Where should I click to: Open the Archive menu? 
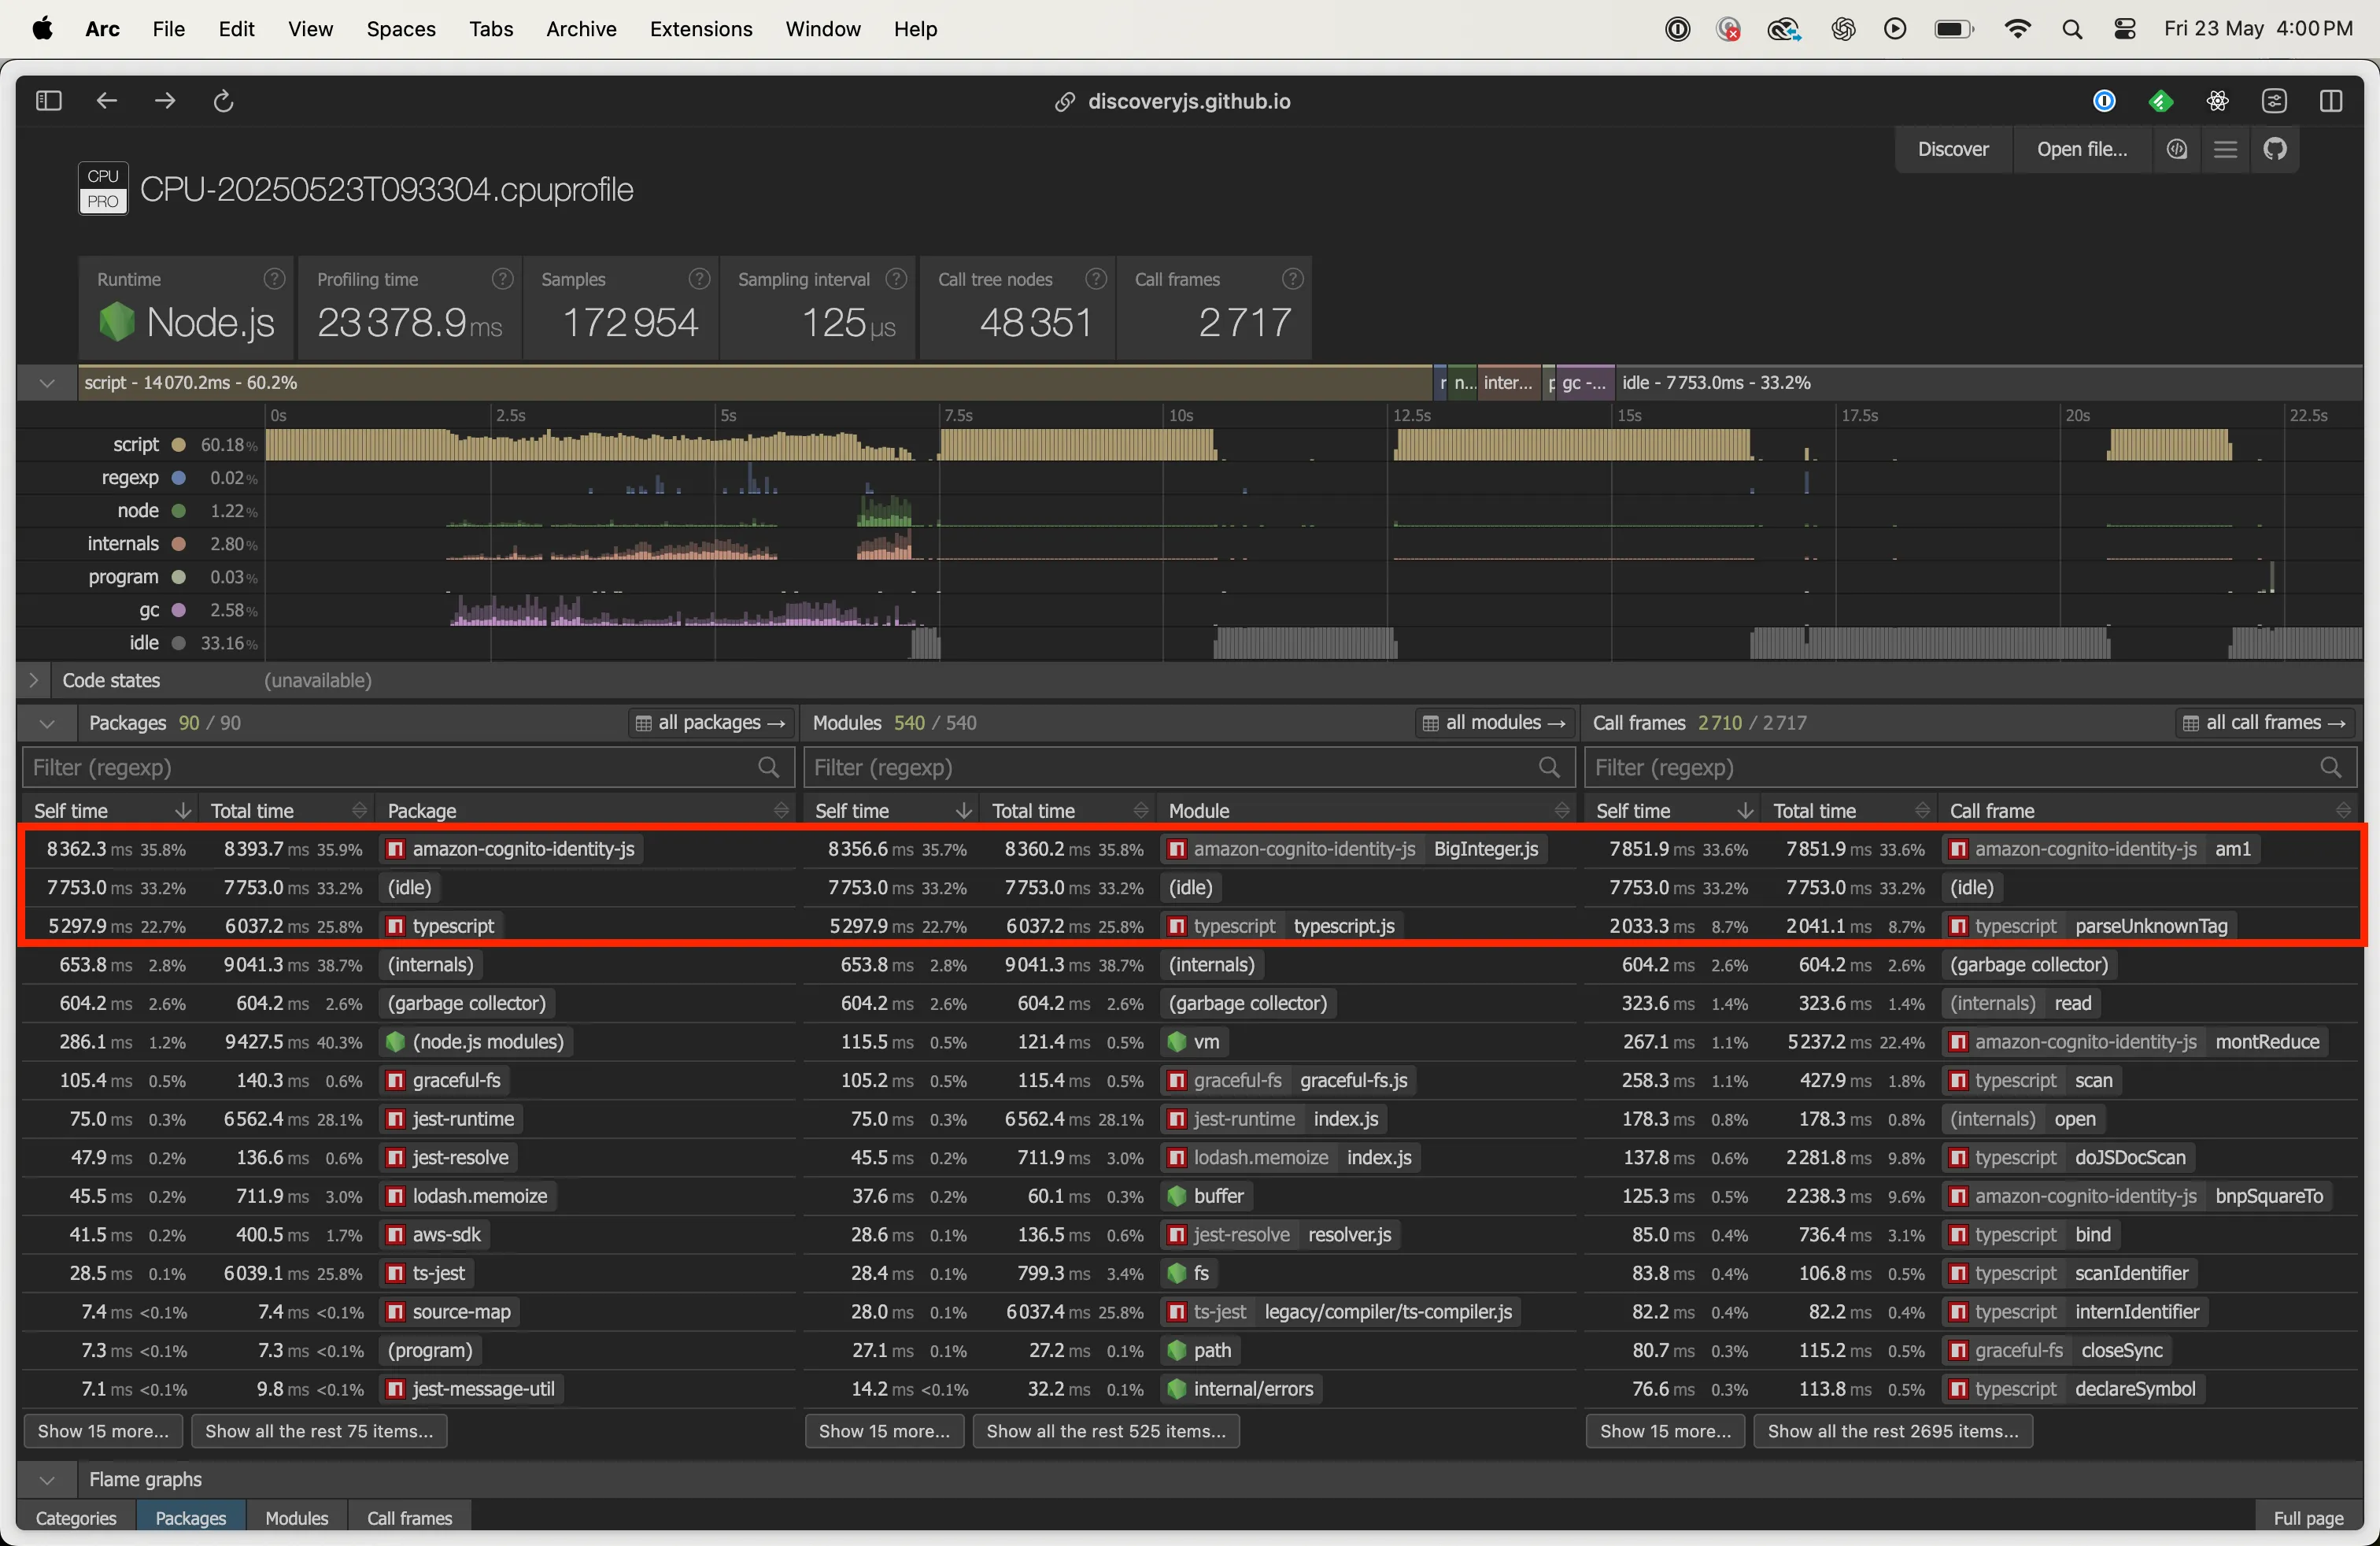pyautogui.click(x=581, y=29)
